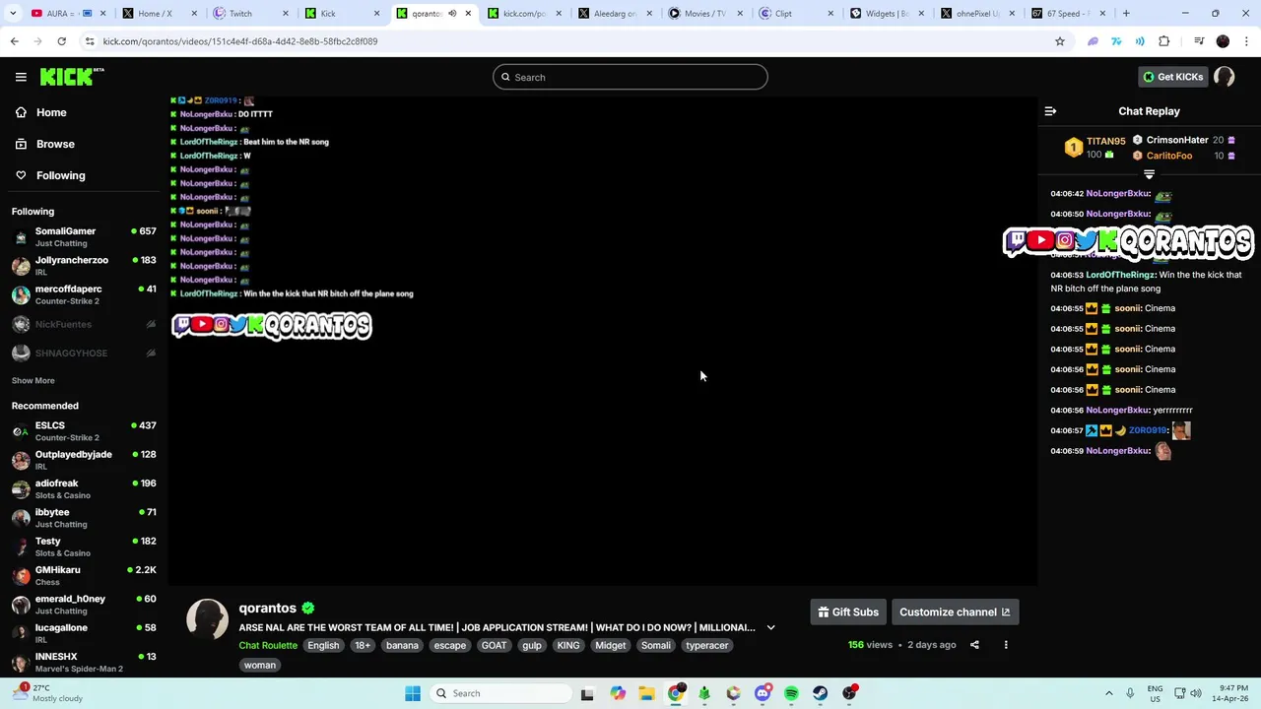Screen dimensions: 1261x709
Task: Open the taskbar weather widget
Action: pyautogui.click(x=47, y=693)
